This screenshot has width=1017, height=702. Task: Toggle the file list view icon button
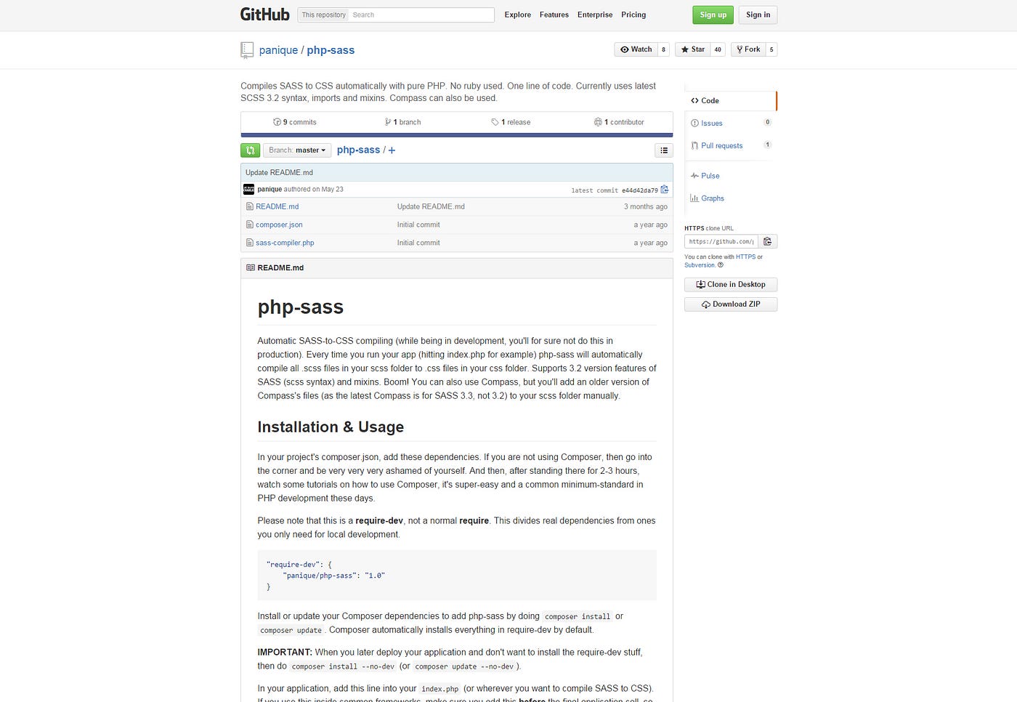click(x=664, y=150)
